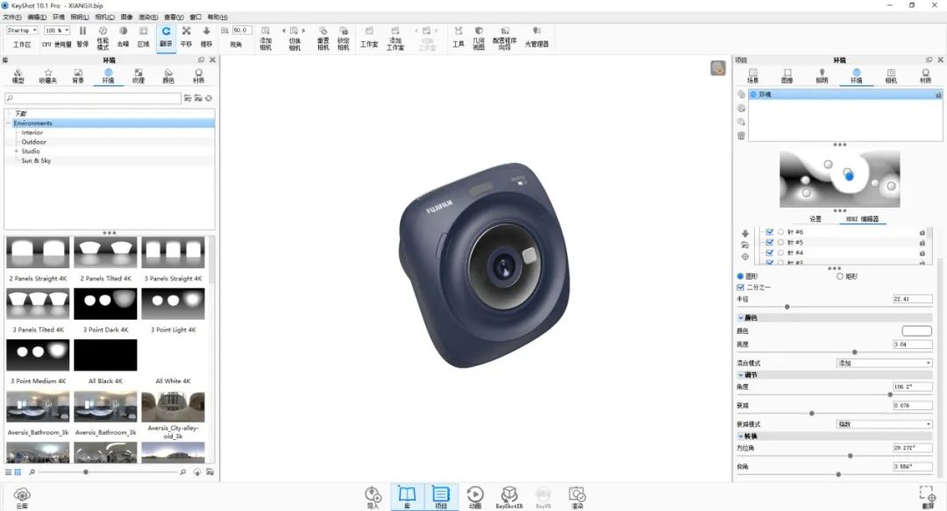
Task: Toggle lock icon on 环境 environment row
Action: point(938,95)
